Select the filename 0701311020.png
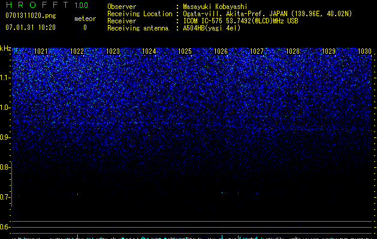377x239 pixels. (31, 16)
